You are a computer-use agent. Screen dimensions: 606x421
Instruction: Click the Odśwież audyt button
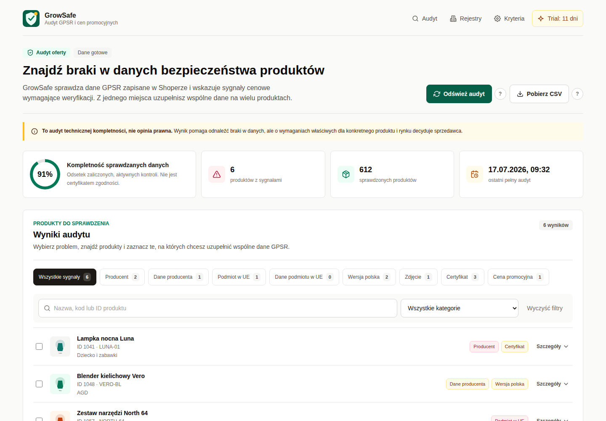click(x=459, y=94)
